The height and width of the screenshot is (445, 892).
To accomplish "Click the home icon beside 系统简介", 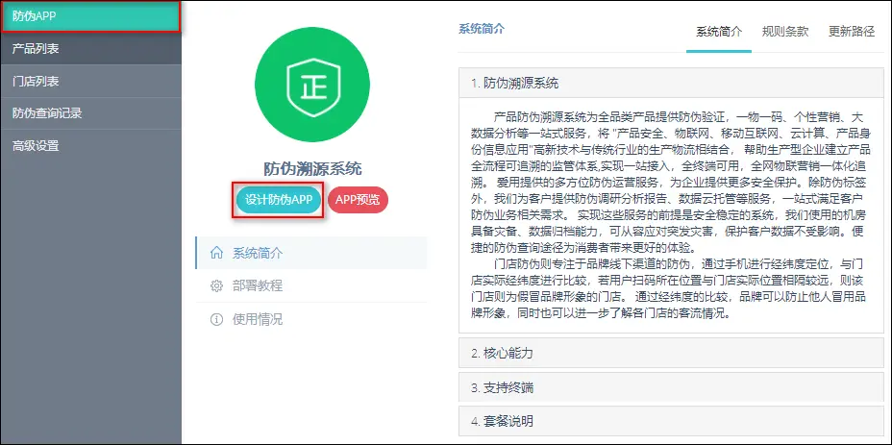I will point(216,253).
